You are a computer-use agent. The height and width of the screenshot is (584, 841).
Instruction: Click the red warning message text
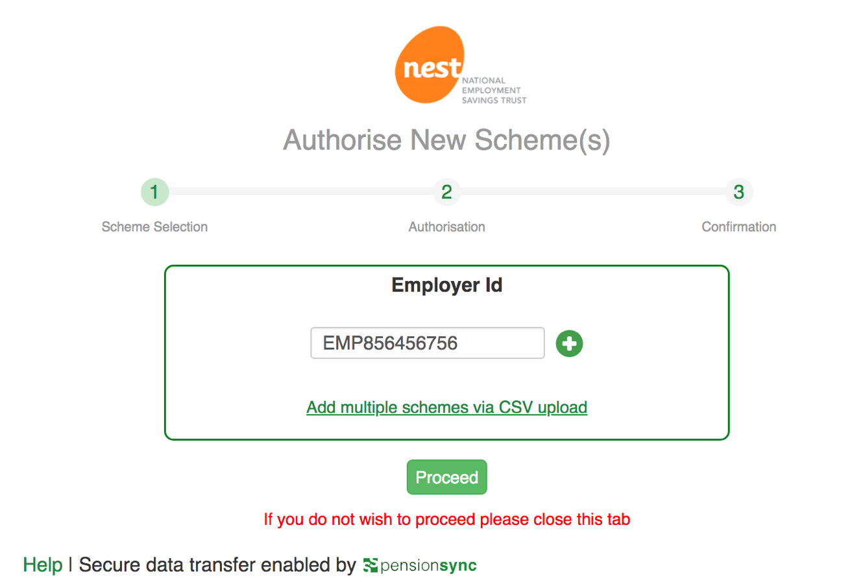pos(446,519)
